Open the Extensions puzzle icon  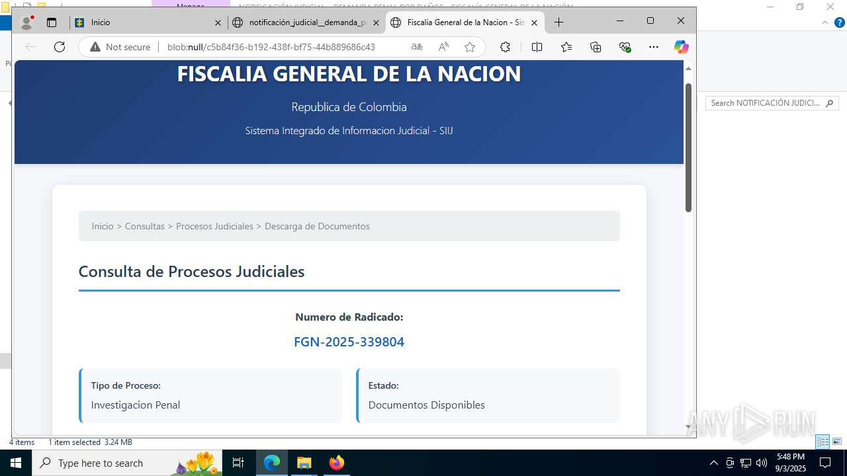point(505,47)
